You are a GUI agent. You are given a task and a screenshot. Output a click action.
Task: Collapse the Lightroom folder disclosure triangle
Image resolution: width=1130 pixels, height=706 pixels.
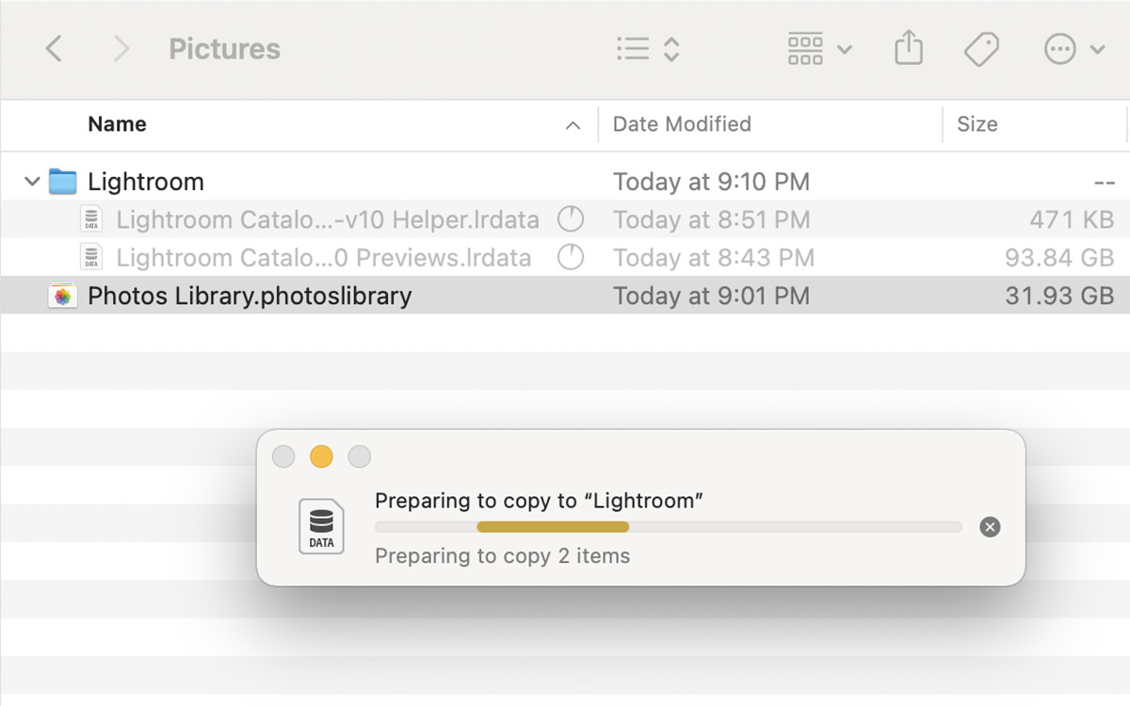coord(32,182)
